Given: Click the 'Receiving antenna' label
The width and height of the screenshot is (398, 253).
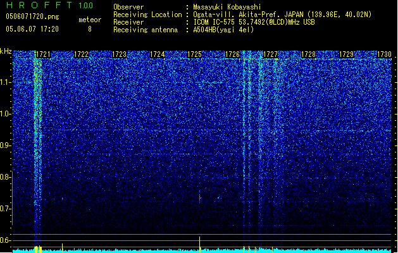Looking at the screenshot, I should pyautogui.click(x=146, y=30).
